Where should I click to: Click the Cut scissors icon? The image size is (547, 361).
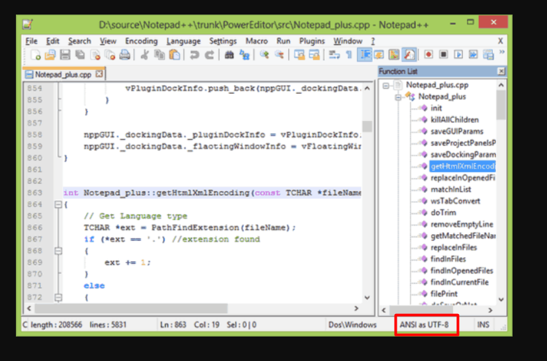[x=144, y=55]
